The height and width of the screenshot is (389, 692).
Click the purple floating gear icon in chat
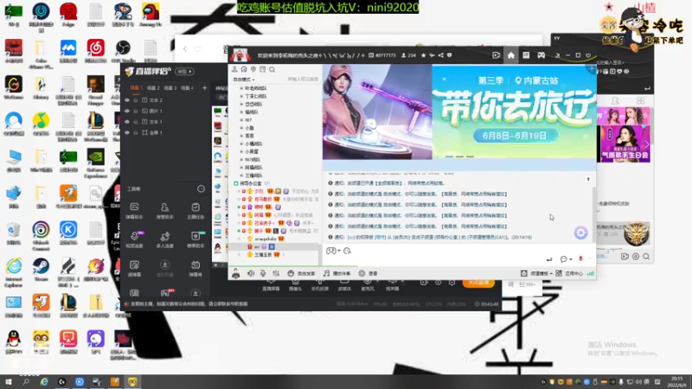[x=580, y=233]
